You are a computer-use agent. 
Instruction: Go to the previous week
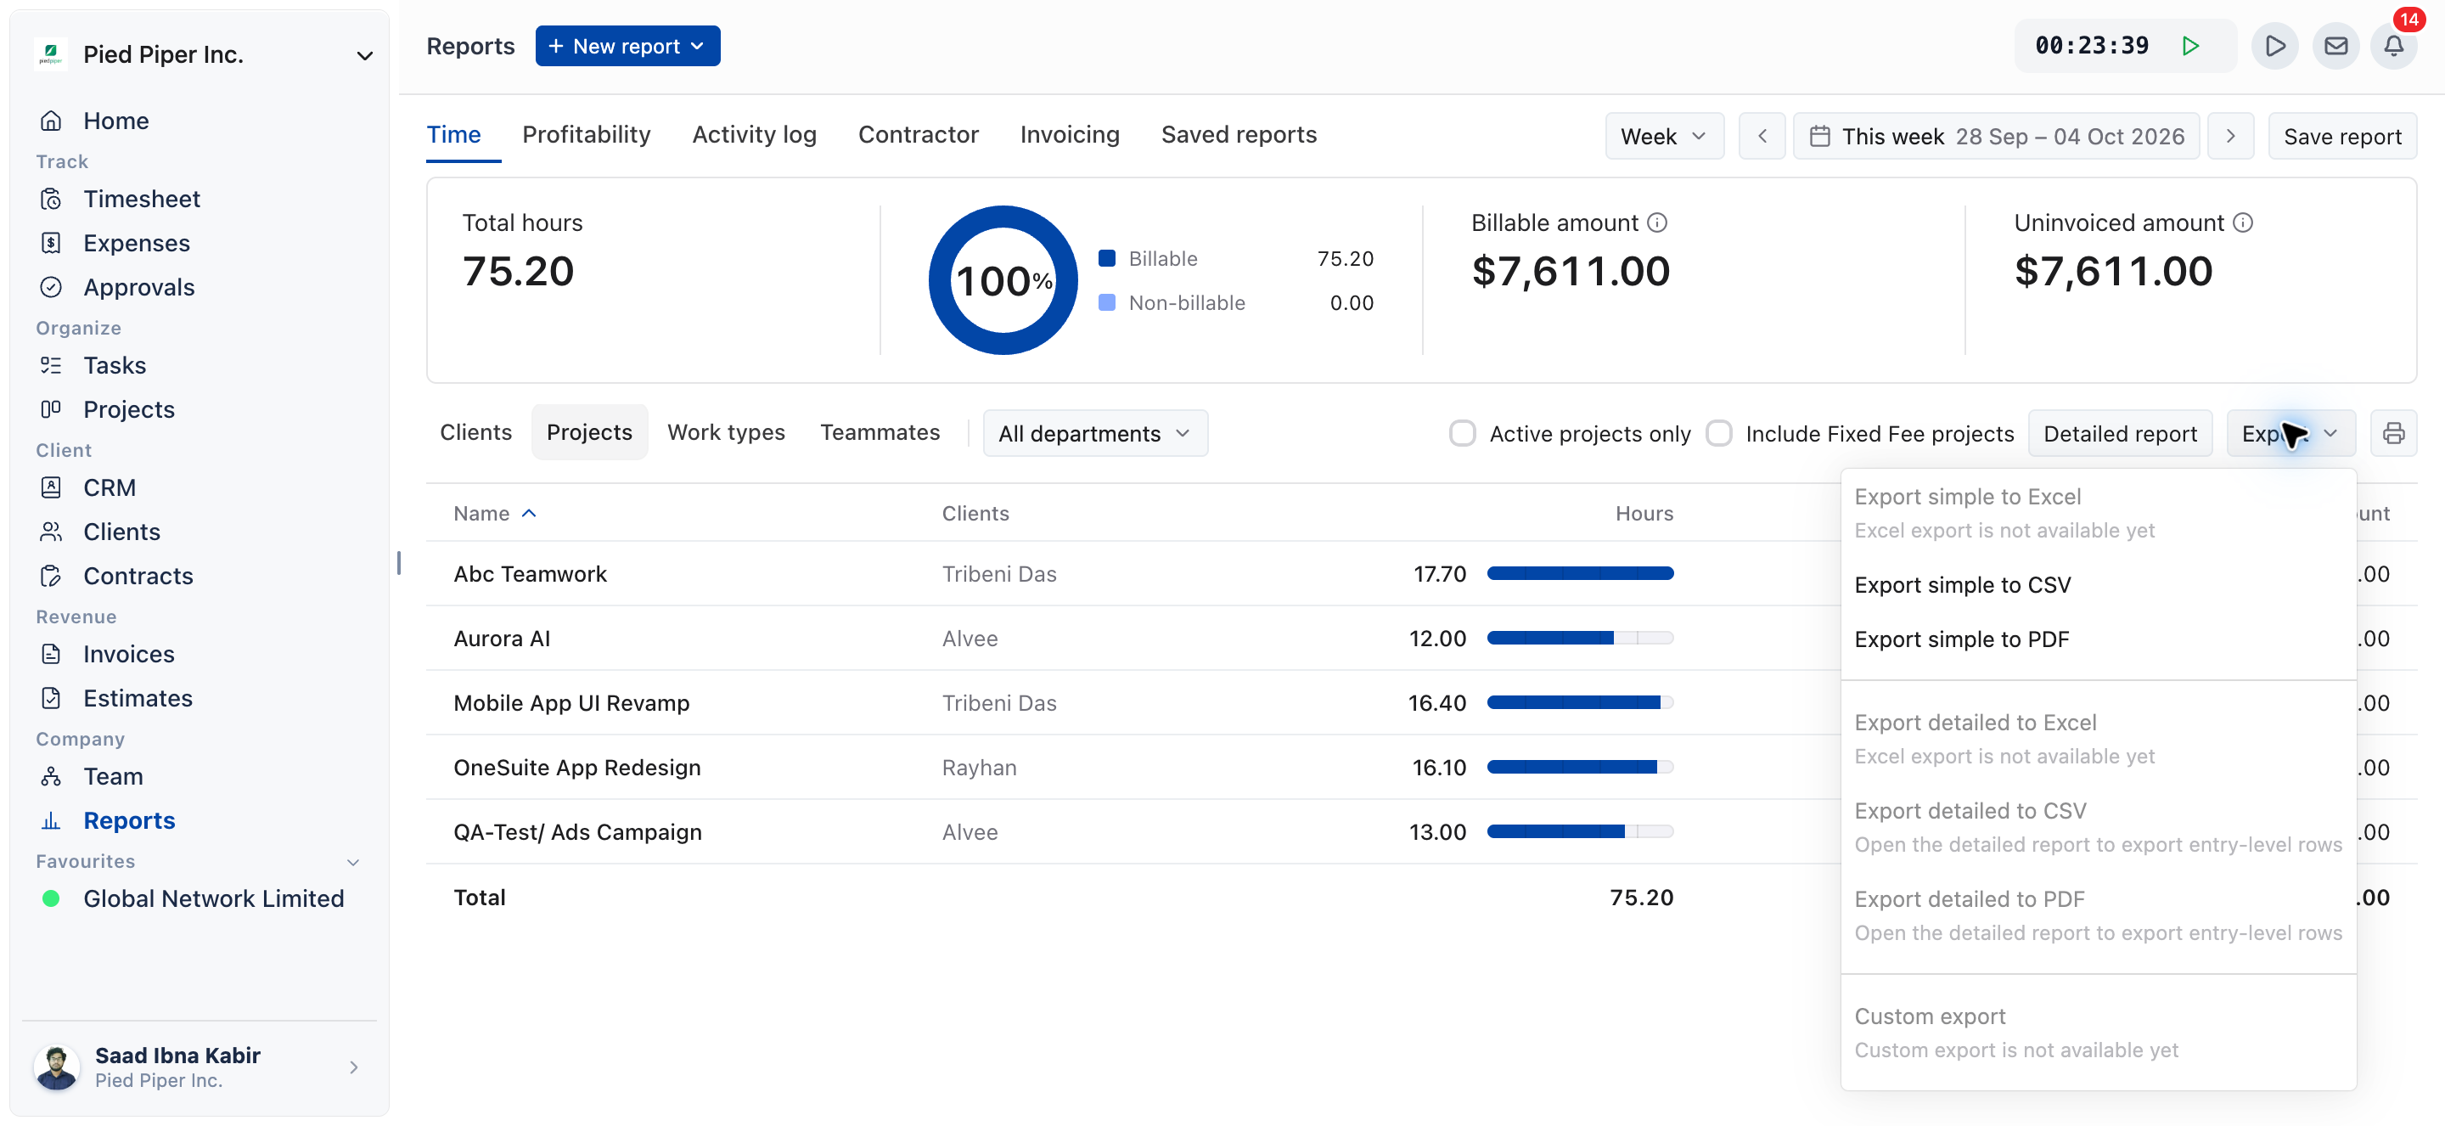click(x=1762, y=136)
